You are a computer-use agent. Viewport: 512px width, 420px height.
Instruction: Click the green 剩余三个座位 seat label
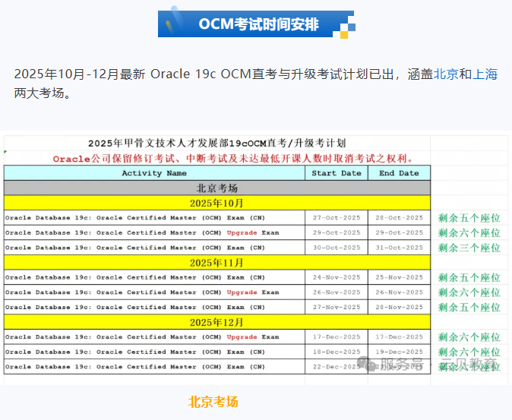[x=469, y=248]
